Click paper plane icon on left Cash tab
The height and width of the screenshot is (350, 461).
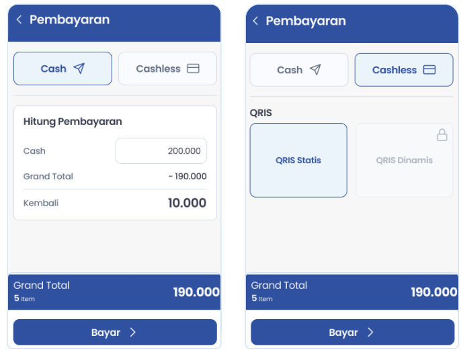click(x=79, y=69)
